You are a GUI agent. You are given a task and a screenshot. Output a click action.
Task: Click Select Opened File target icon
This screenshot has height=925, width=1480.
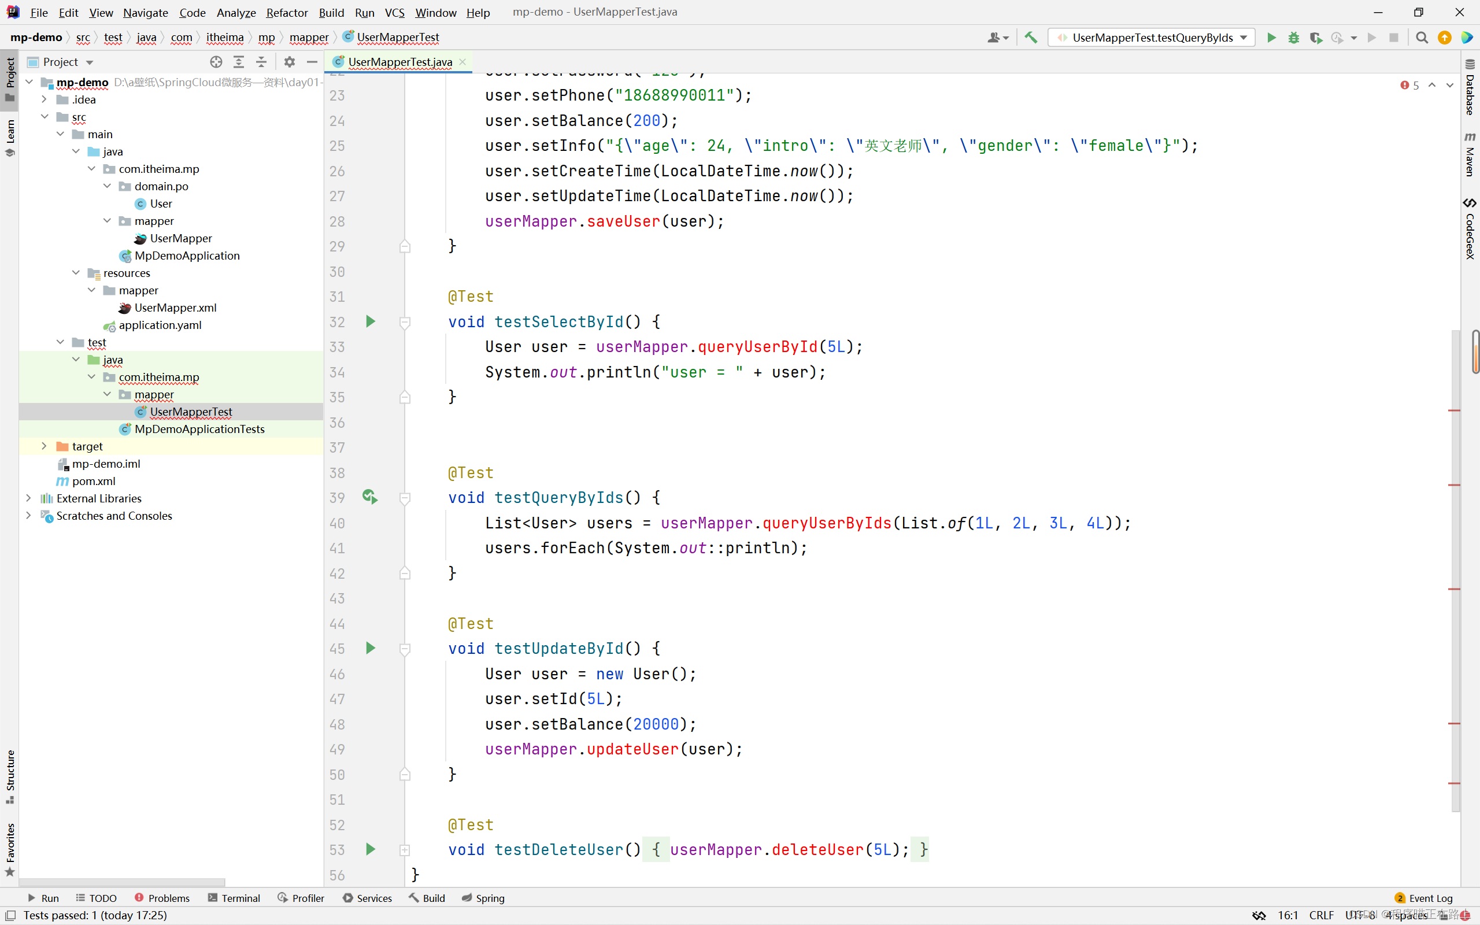(216, 62)
